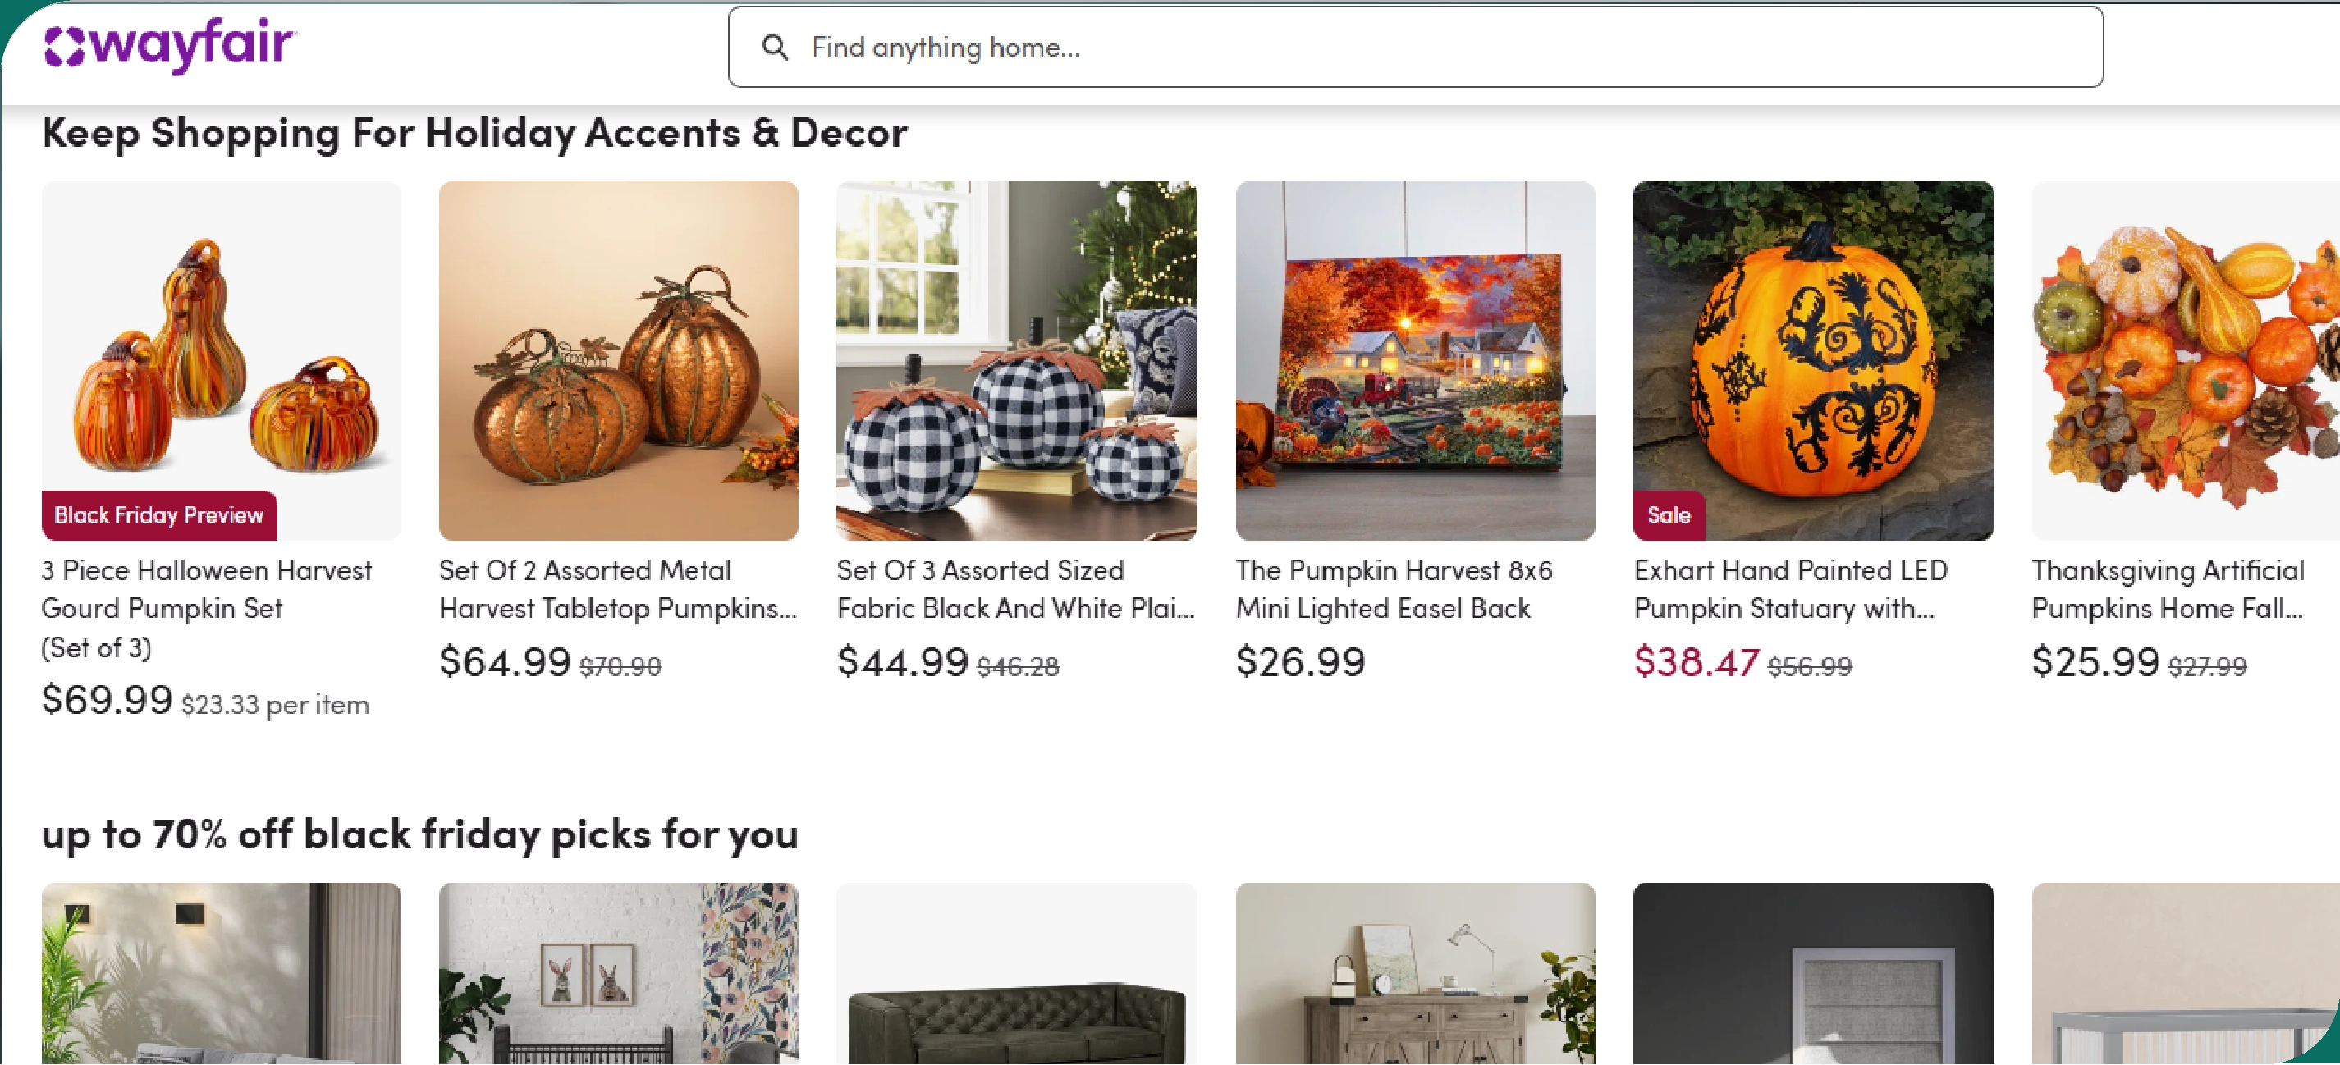This screenshot has width=2340, height=1065.
Task: Open The Pumpkin Harvest Mini Lighted Easel listing
Action: point(1393,588)
